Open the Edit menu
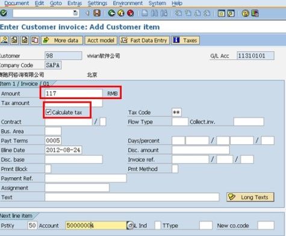Screen dimensions: 286x236 (39, 3)
